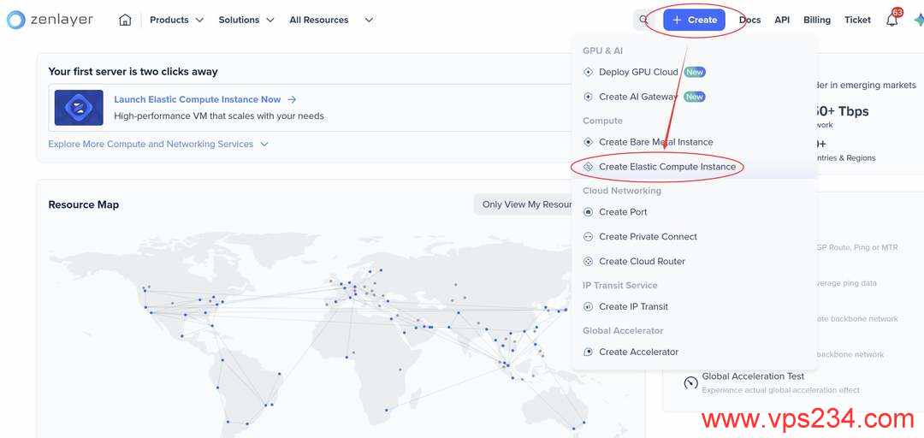This screenshot has height=438, width=924.
Task: Expand the Products dropdown
Action: click(176, 20)
